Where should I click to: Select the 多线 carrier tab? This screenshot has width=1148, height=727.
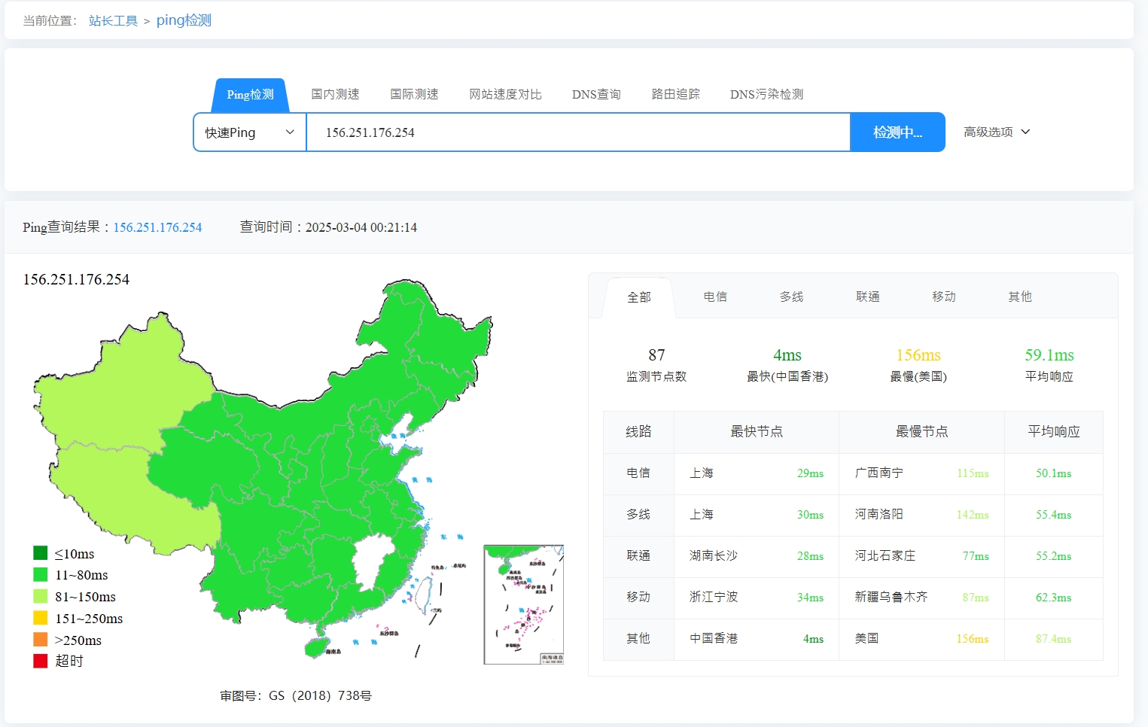coord(791,297)
